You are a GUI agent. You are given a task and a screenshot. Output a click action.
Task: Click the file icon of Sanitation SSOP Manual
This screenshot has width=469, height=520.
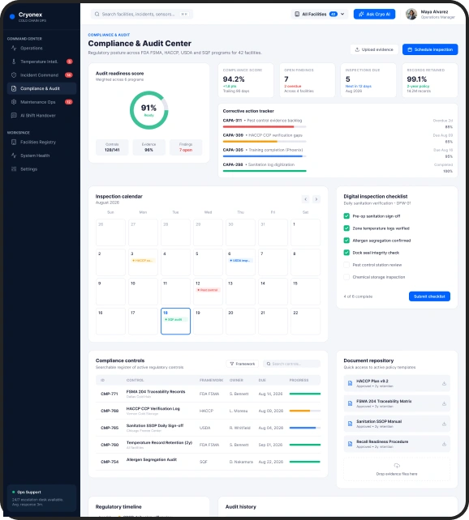pos(350,424)
